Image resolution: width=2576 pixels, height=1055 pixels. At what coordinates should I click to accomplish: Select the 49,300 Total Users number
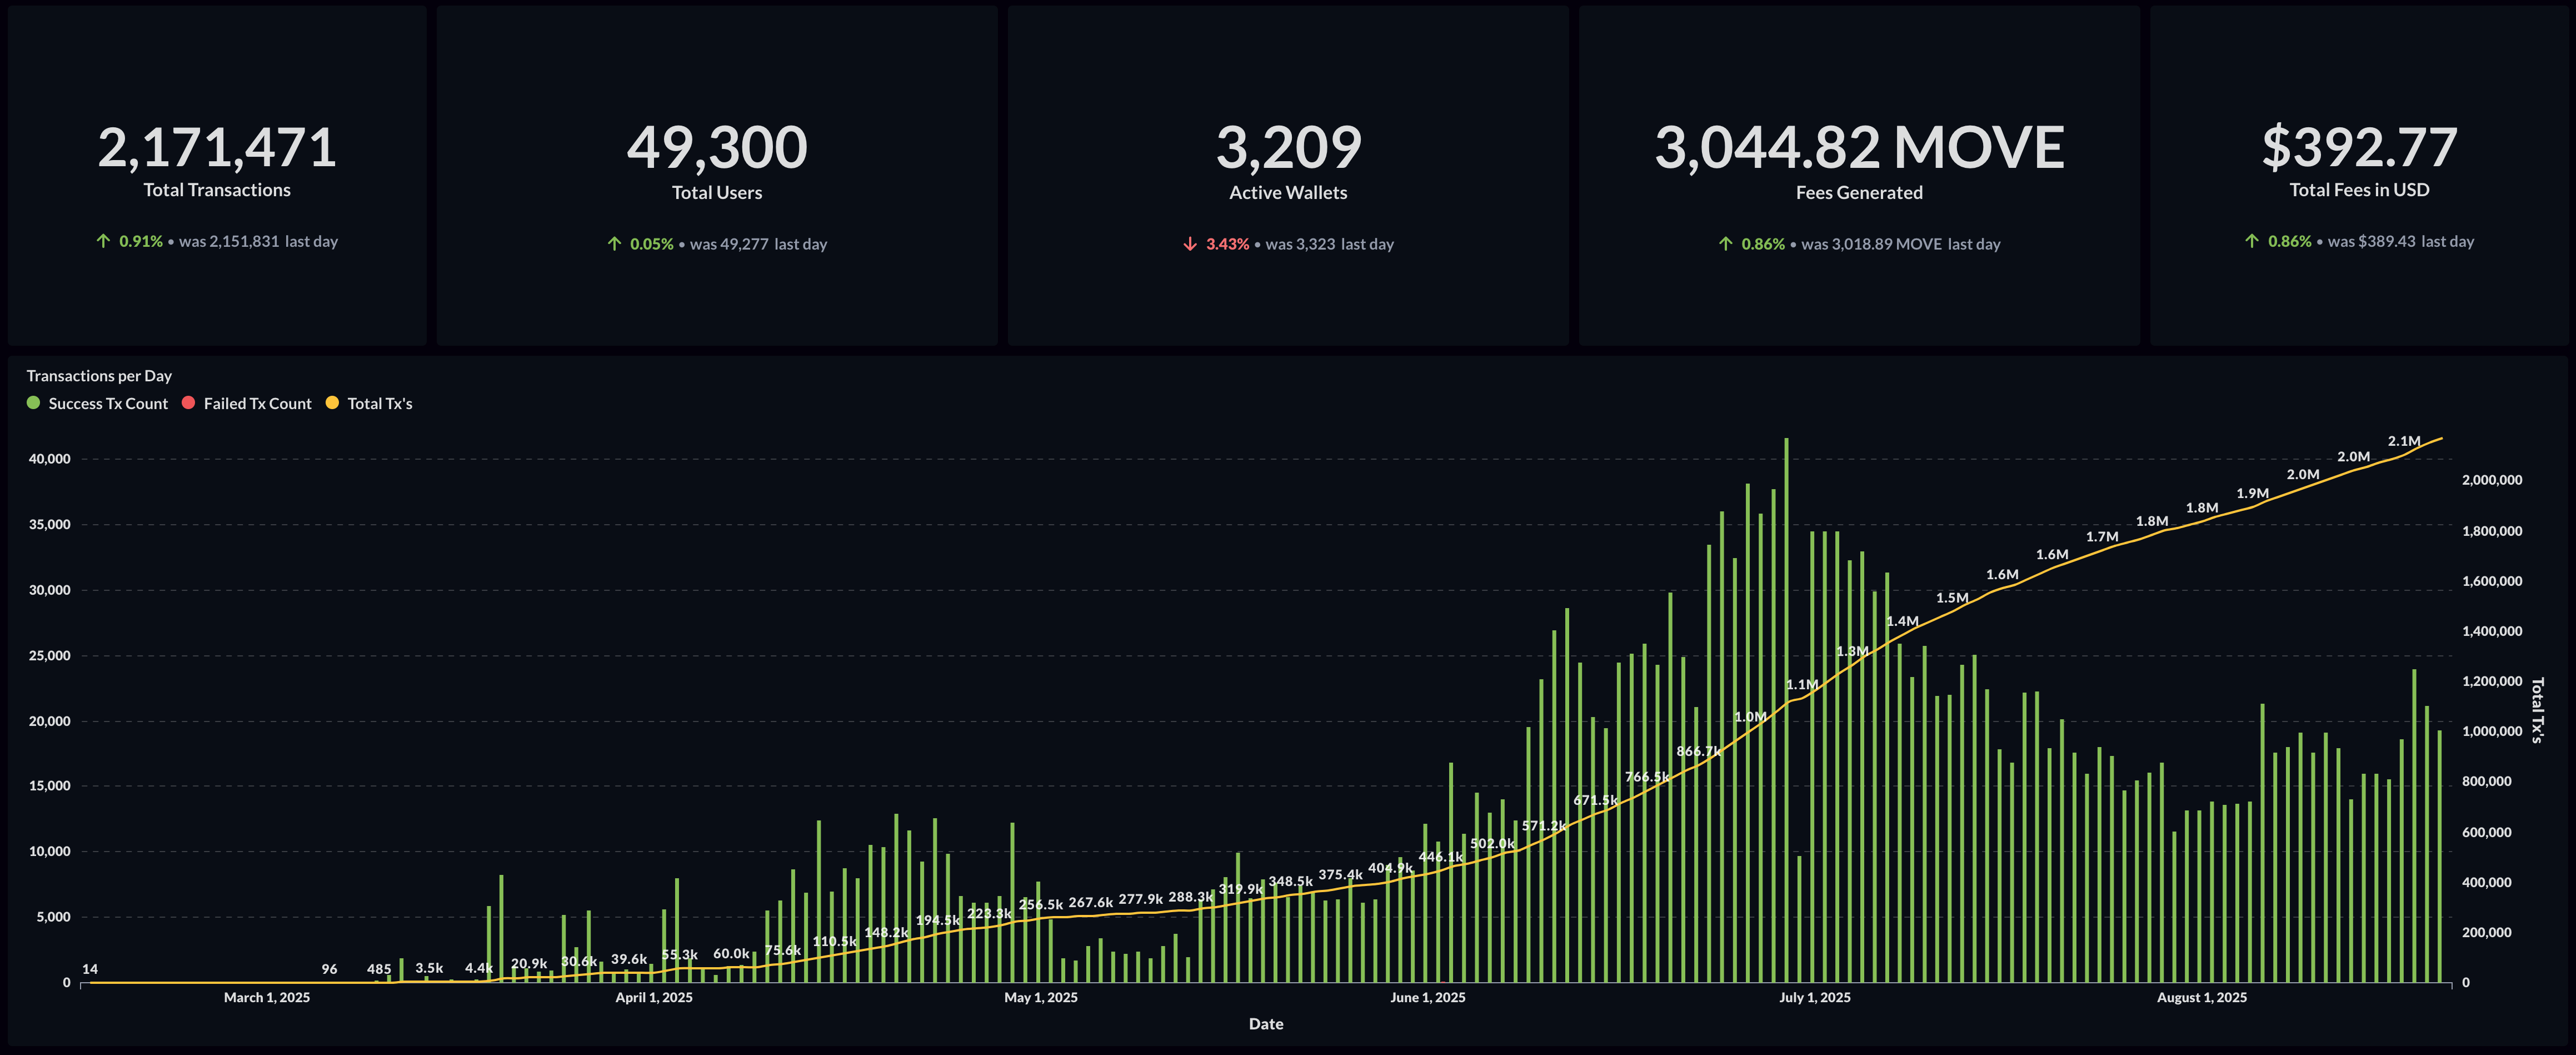coord(717,148)
